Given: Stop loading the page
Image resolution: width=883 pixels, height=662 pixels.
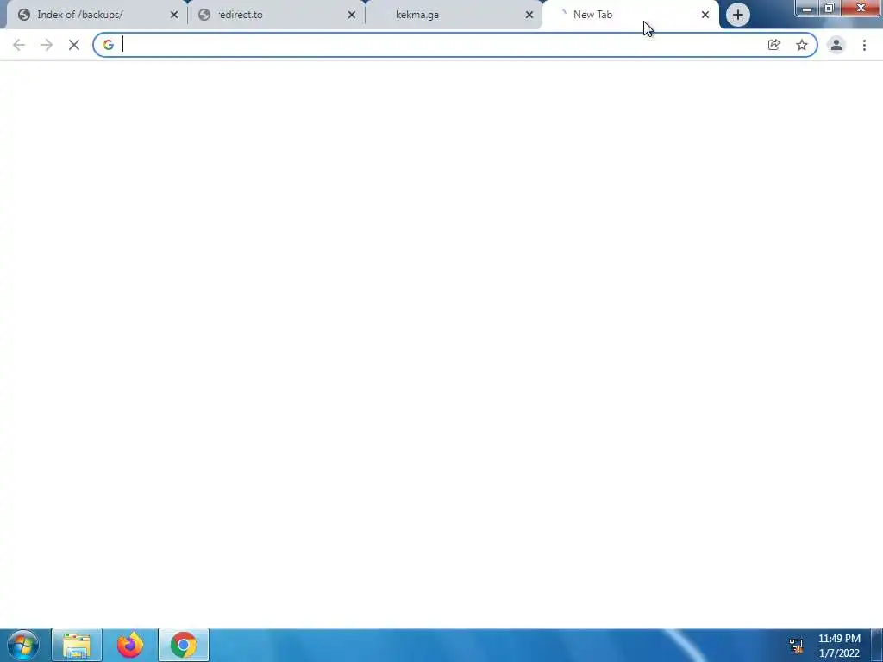Looking at the screenshot, I should (x=74, y=45).
